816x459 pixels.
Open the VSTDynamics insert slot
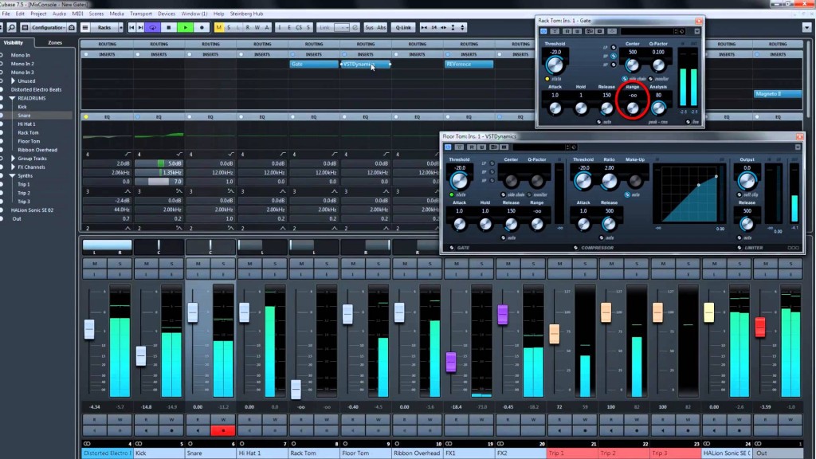(x=365, y=64)
